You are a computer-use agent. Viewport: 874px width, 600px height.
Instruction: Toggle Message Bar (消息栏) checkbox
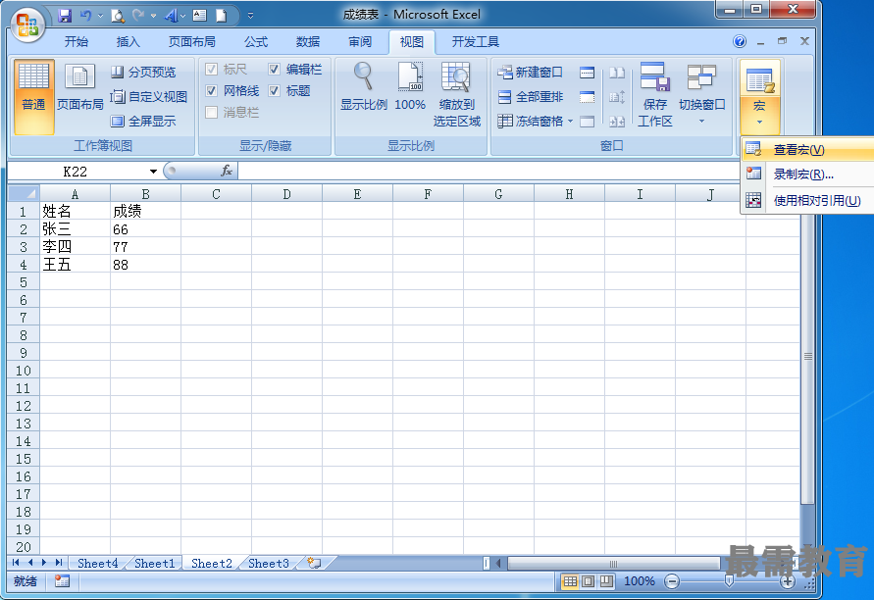(211, 113)
